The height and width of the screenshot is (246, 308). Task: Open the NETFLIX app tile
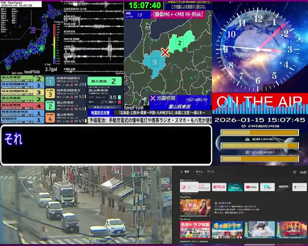[219, 187]
